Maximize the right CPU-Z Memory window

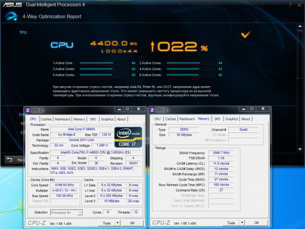[x=252, y=109]
